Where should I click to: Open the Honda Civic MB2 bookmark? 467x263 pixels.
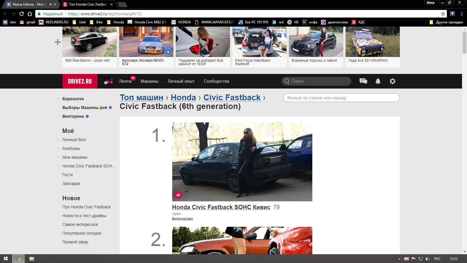pyautogui.click(x=147, y=22)
